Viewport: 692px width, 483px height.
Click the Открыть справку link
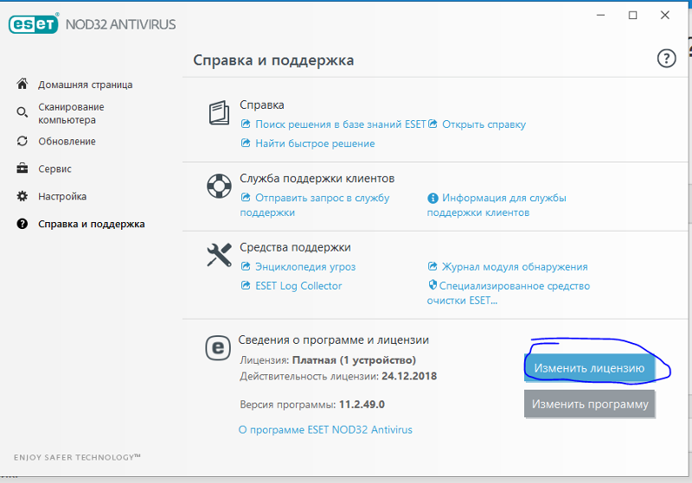pyautogui.click(x=484, y=124)
